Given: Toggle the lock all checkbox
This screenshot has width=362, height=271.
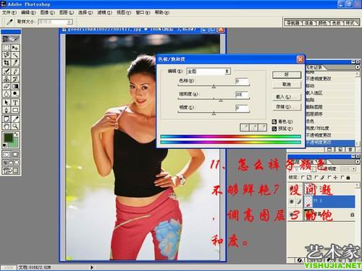Looking at the screenshot, I should [x=342, y=177].
